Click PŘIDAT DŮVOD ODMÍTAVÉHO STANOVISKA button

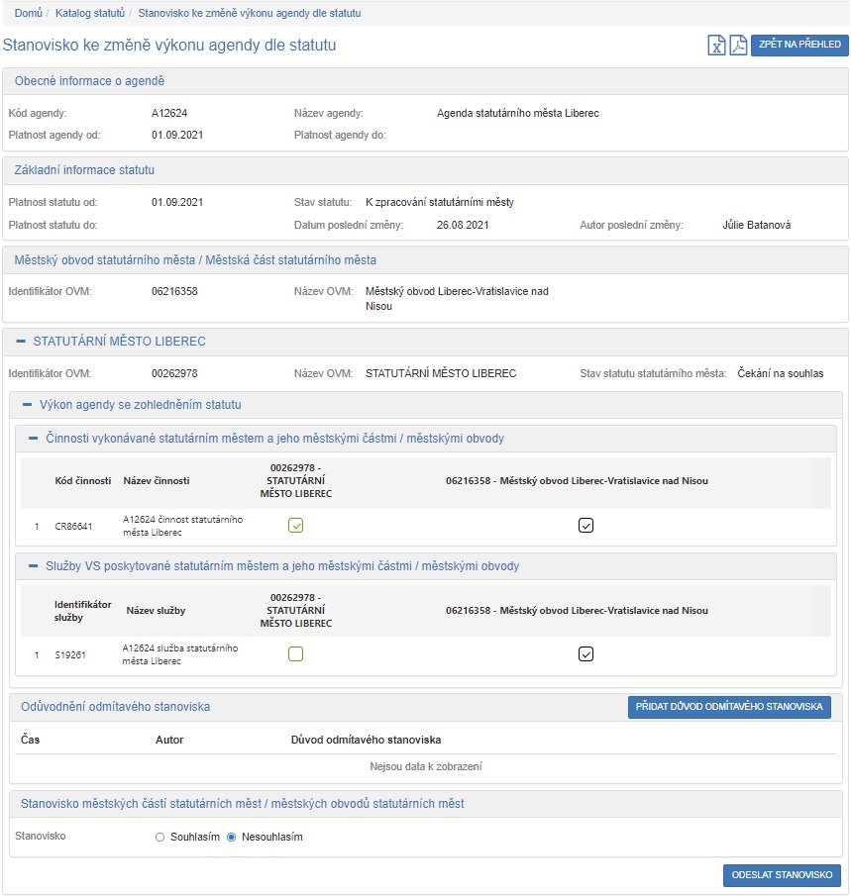[x=729, y=707]
